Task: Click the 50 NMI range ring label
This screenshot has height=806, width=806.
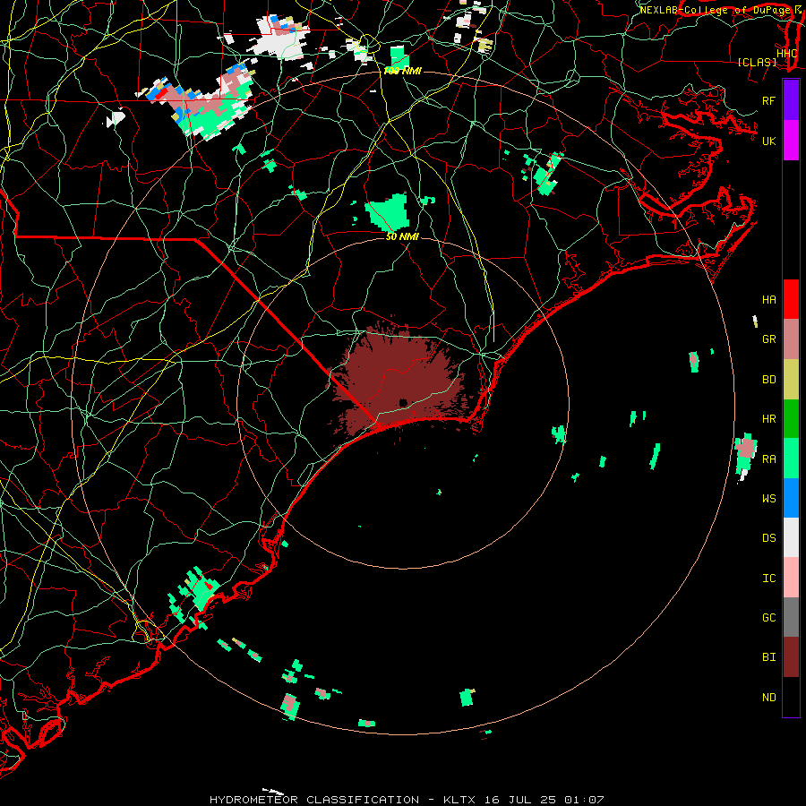Action: point(402,236)
